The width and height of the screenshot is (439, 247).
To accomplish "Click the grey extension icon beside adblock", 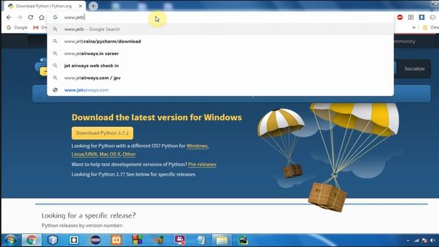I will pos(411,17).
